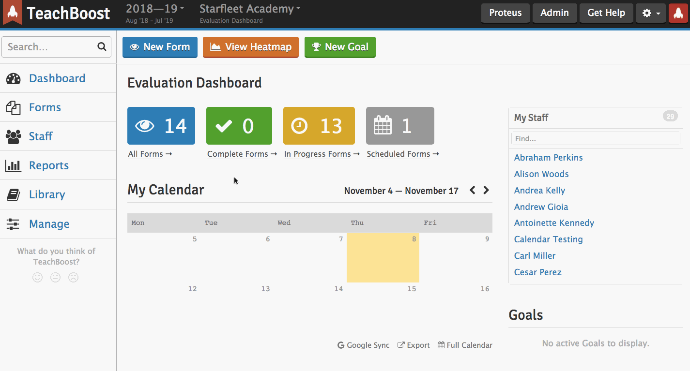
Task: Follow the In Progress Forms link
Action: [x=322, y=154]
